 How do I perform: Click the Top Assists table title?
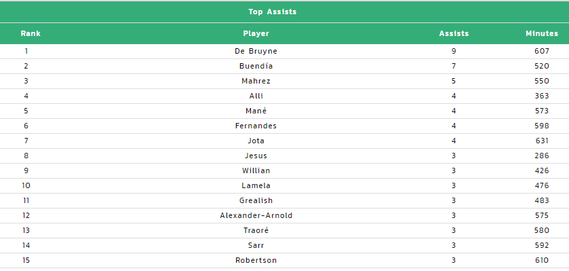tap(272, 12)
